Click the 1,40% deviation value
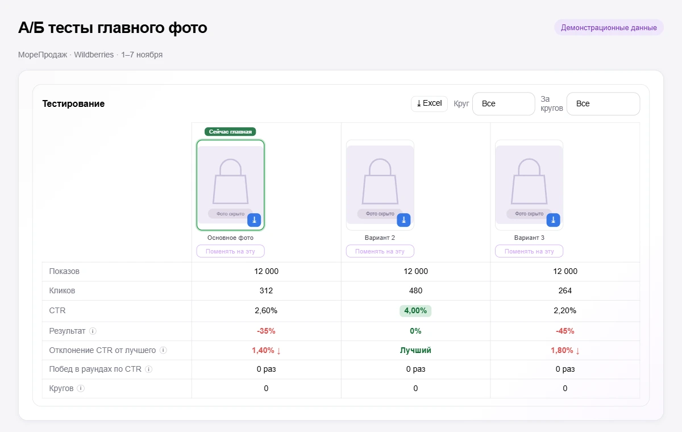The width and height of the screenshot is (682, 432). [x=267, y=350]
